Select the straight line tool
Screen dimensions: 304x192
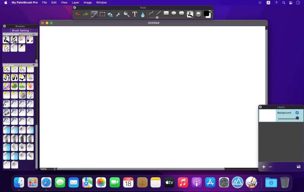pyautogui.click(x=158, y=13)
